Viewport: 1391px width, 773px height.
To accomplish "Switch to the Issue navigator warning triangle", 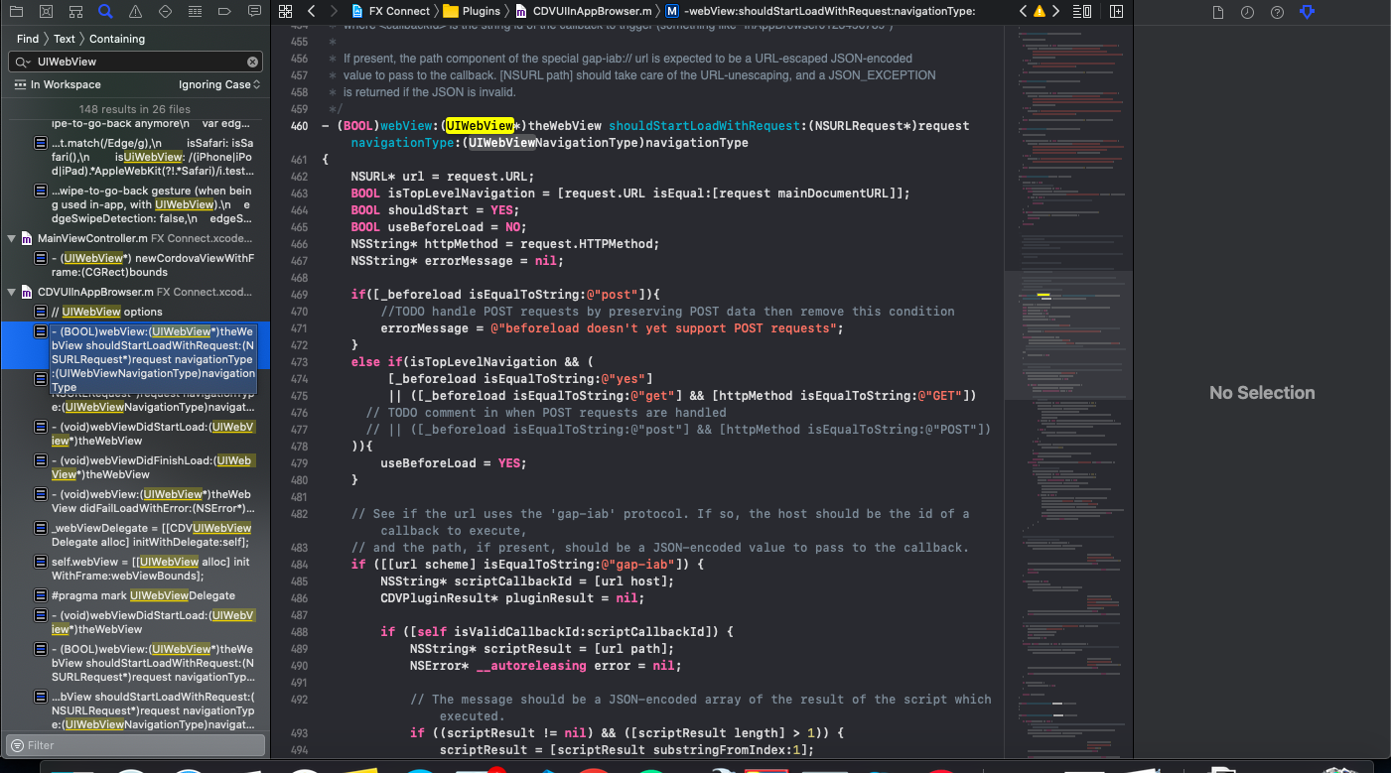I will tap(134, 11).
